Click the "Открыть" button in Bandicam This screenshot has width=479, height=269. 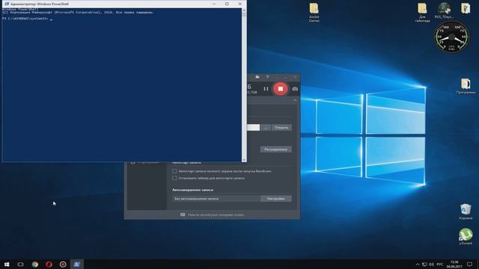point(281,128)
